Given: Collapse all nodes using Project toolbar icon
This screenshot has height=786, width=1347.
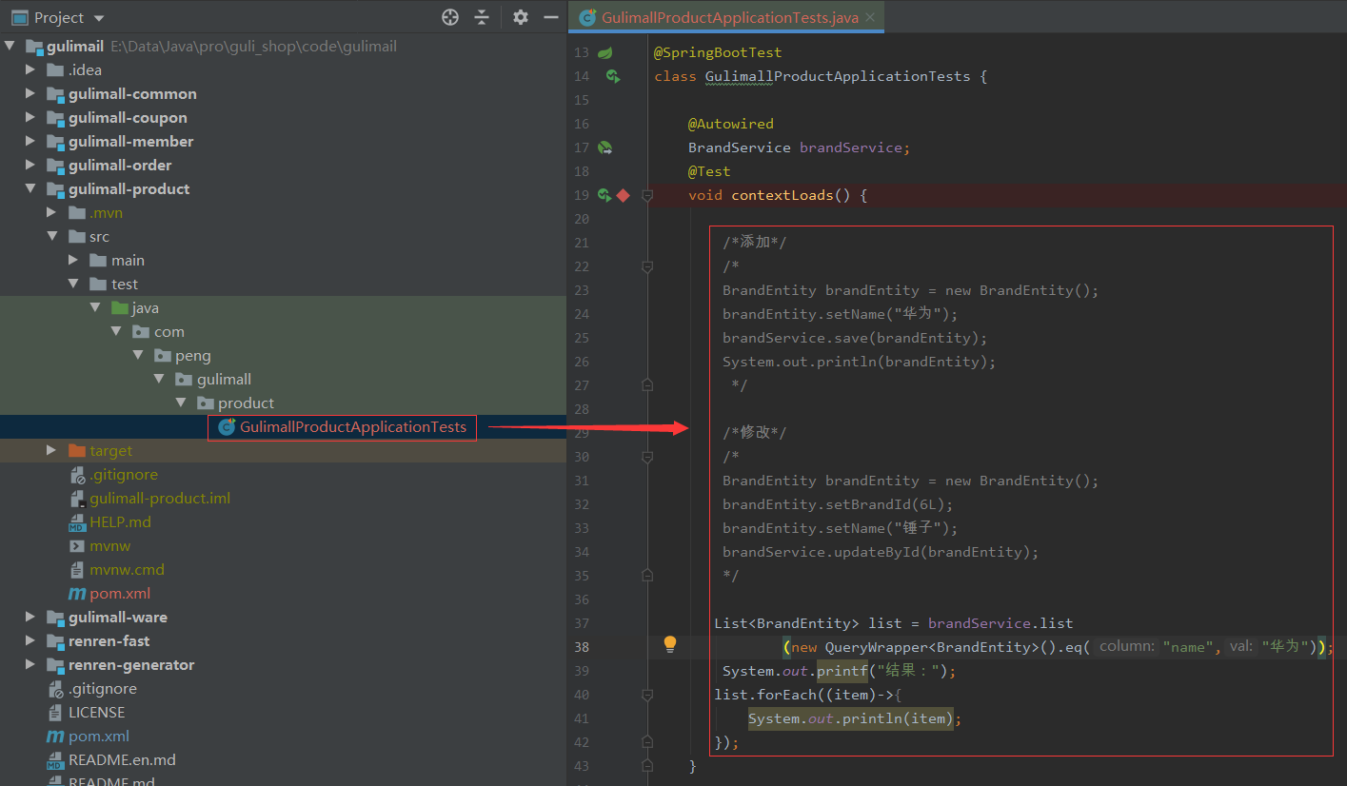Looking at the screenshot, I should click(x=482, y=17).
